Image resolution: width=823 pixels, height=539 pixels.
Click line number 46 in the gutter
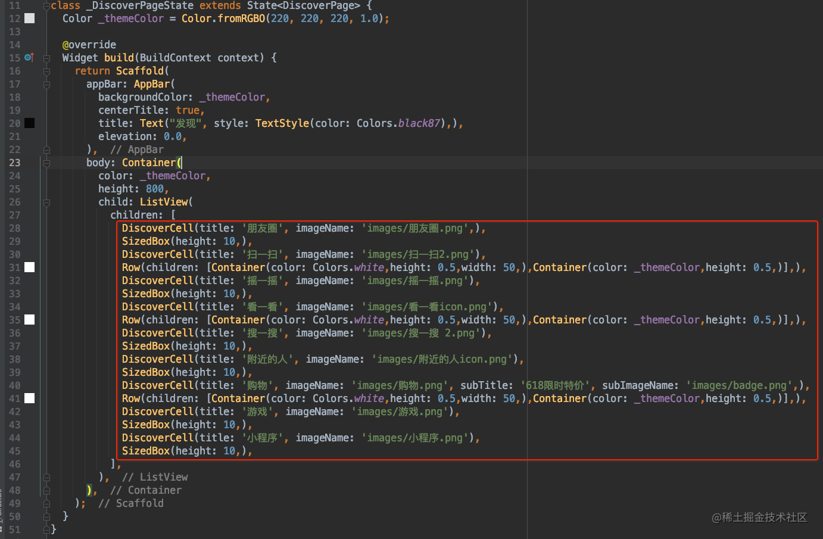(14, 464)
